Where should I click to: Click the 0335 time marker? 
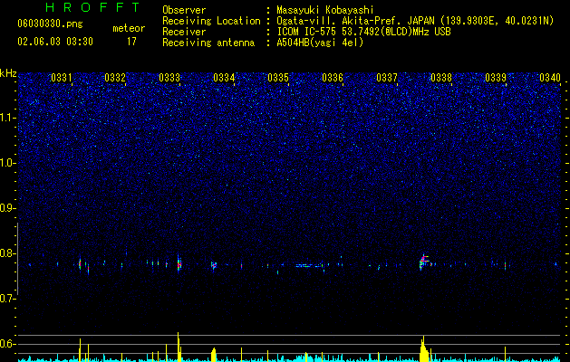(278, 78)
